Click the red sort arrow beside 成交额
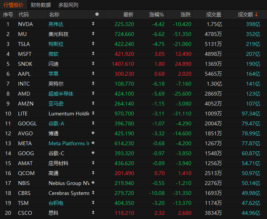 (256, 14)
